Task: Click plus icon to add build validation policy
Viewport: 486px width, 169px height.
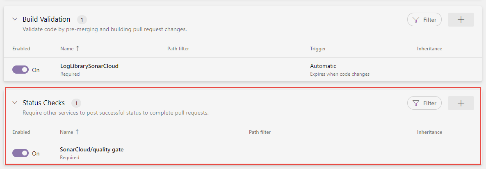Action: pyautogui.click(x=461, y=20)
